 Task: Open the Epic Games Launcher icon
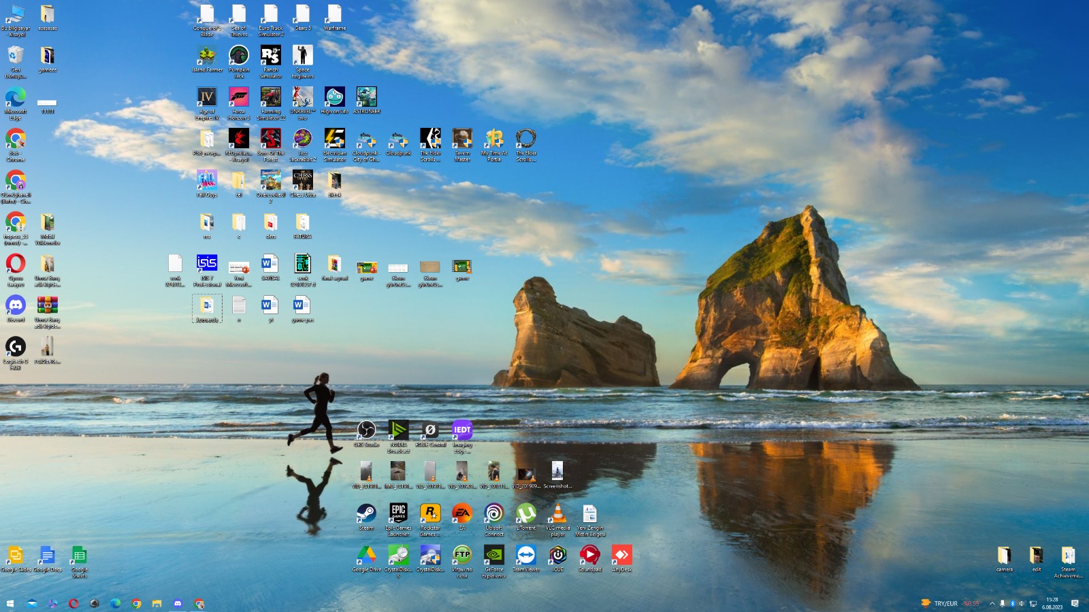click(398, 519)
